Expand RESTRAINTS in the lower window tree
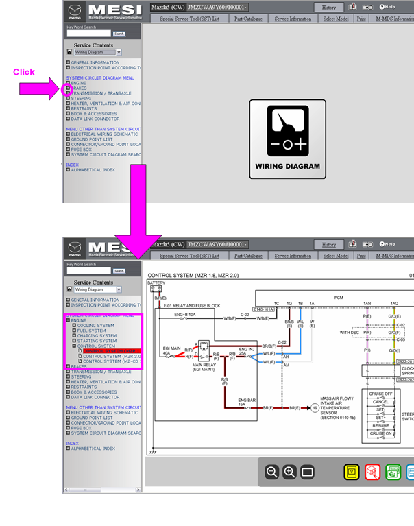Image resolution: width=414 pixels, height=526 pixels. [x=68, y=387]
